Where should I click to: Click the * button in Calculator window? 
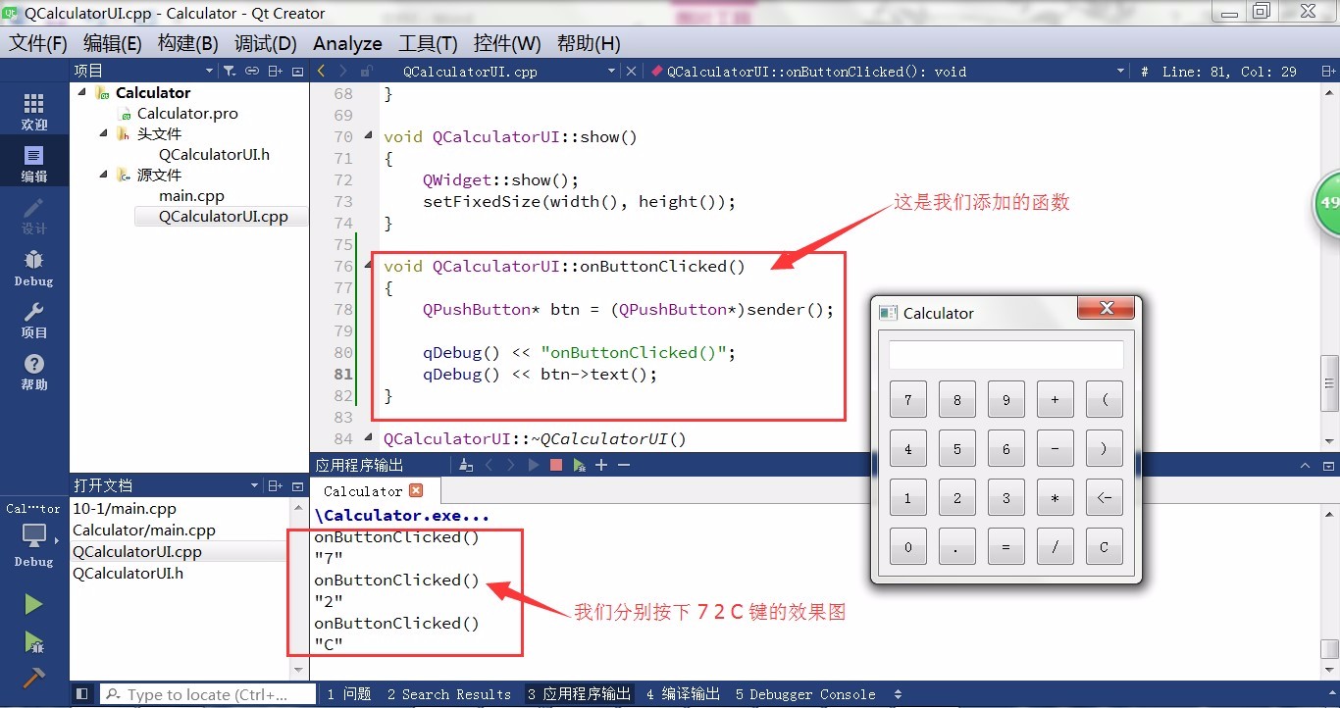(1055, 497)
